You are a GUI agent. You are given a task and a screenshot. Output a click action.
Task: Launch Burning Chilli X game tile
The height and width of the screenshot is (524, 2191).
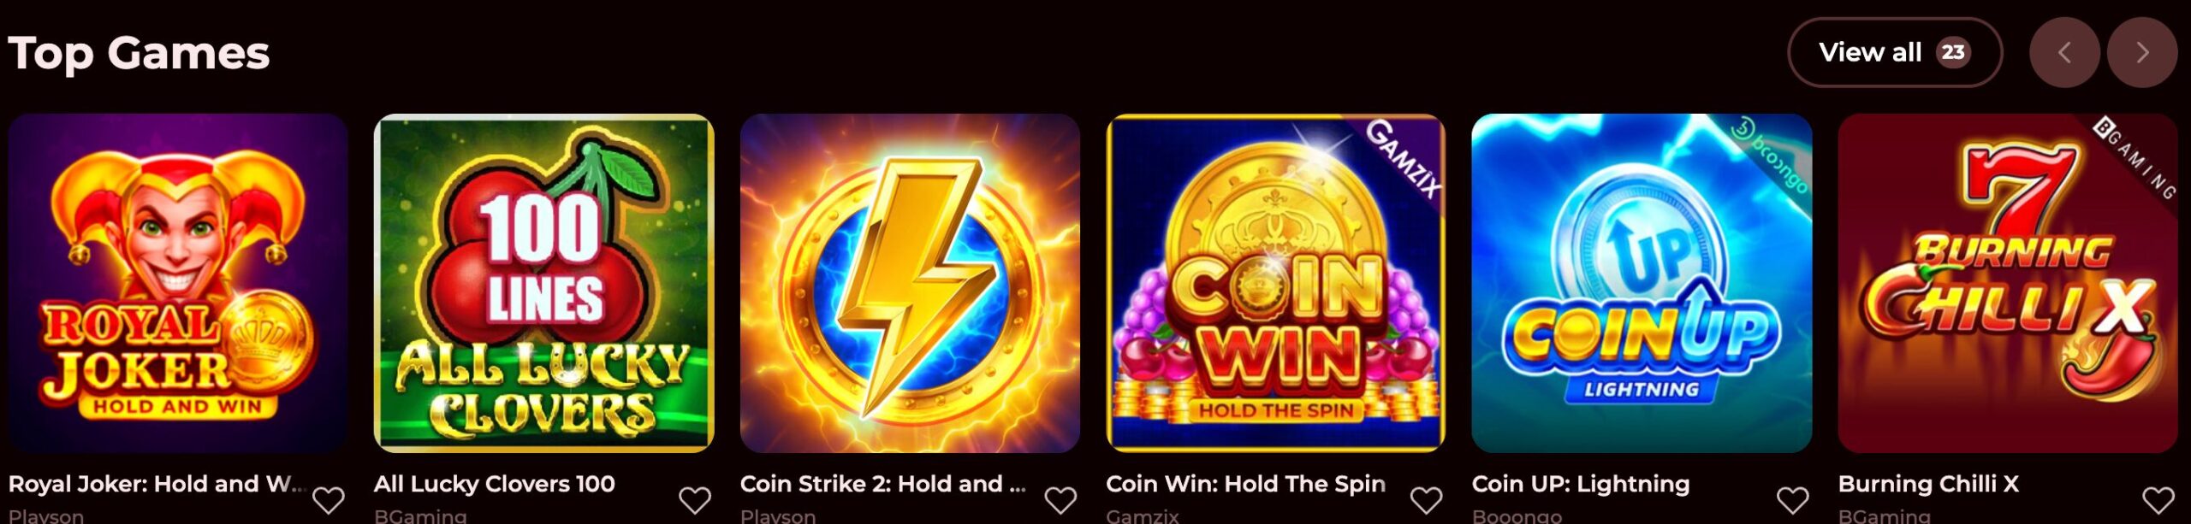2008,283
